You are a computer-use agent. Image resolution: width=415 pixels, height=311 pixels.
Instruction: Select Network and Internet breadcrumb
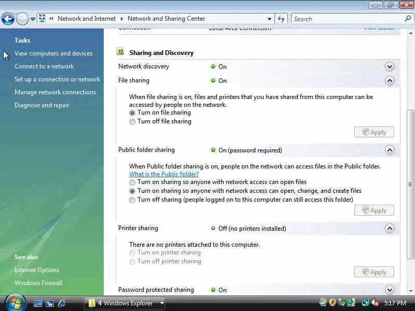pyautogui.click(x=87, y=19)
